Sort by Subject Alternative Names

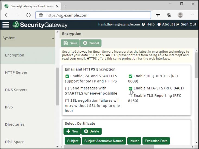tap(104, 141)
